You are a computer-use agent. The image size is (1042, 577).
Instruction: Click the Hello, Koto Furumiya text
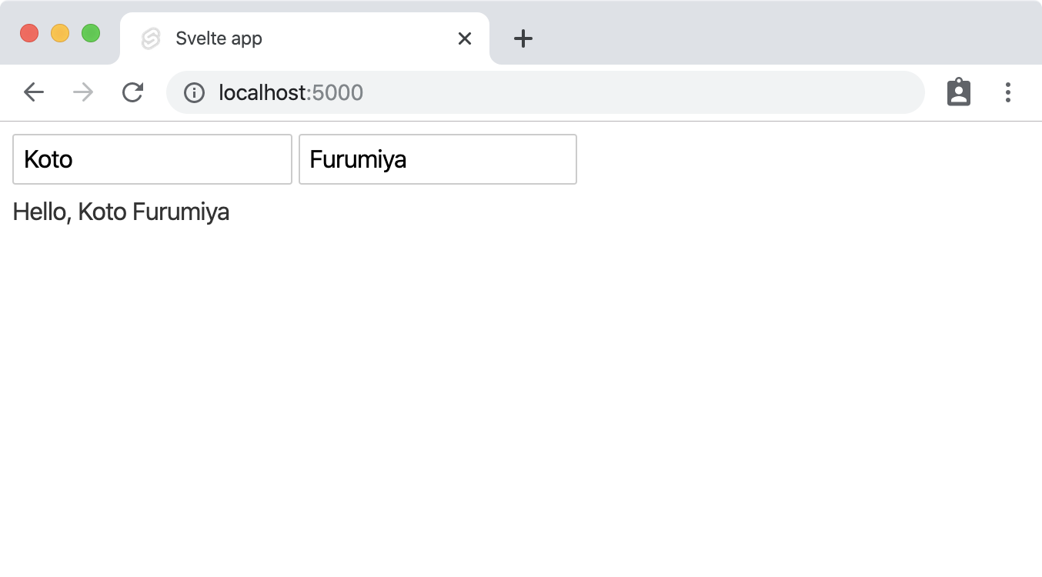pos(122,212)
